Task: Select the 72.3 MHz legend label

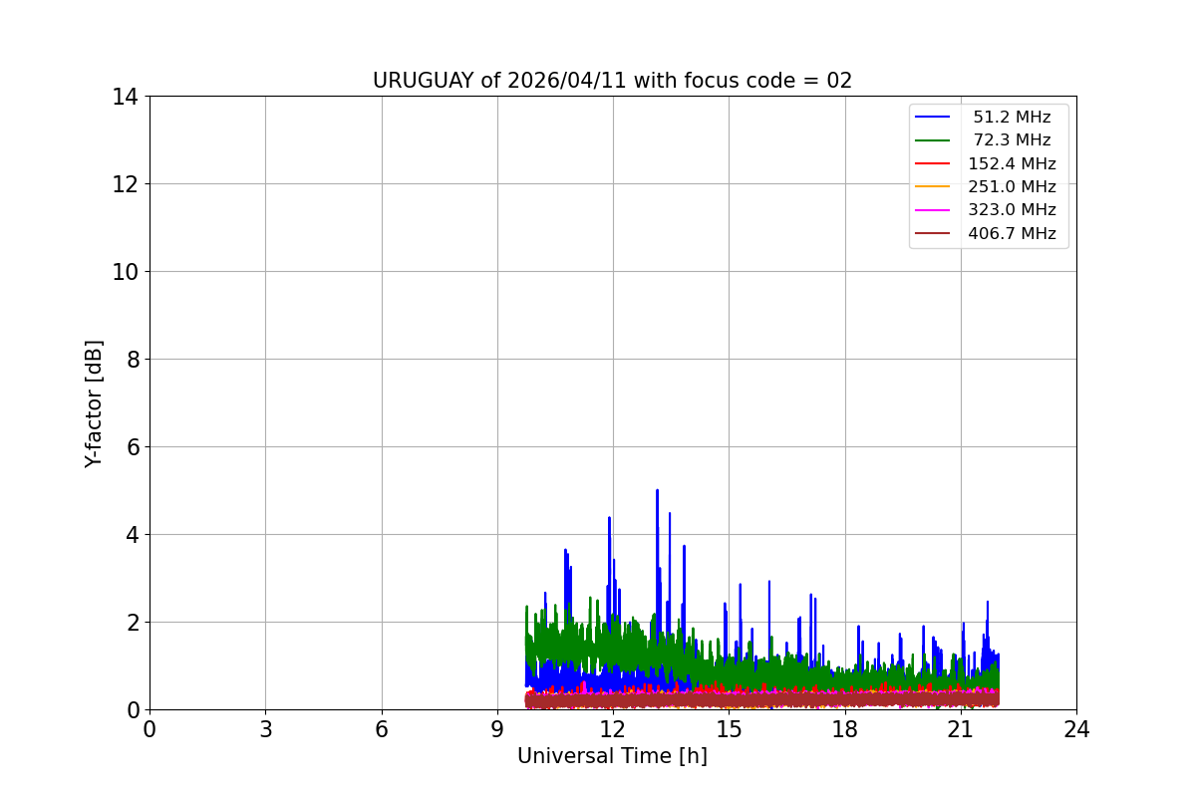Action: pos(1012,140)
